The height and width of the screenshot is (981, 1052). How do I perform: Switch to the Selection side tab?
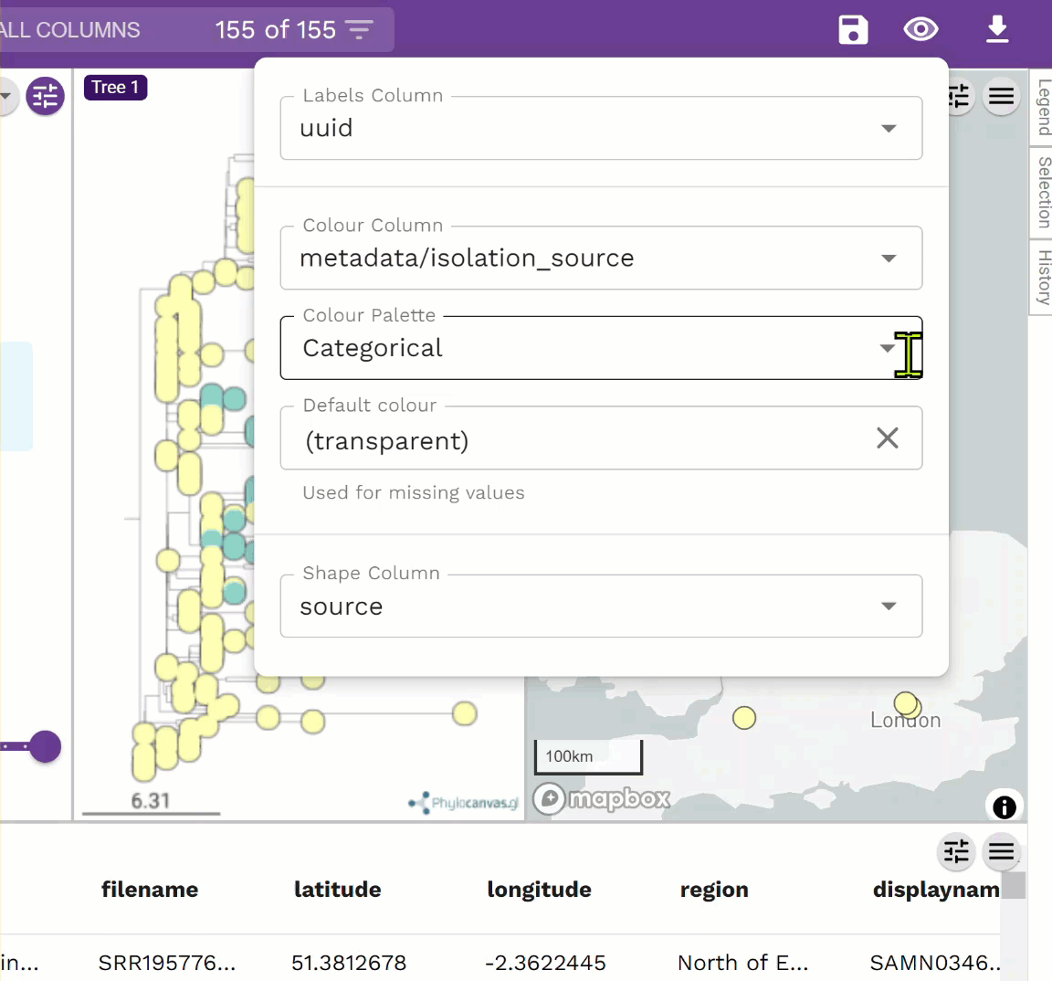coord(1043,192)
